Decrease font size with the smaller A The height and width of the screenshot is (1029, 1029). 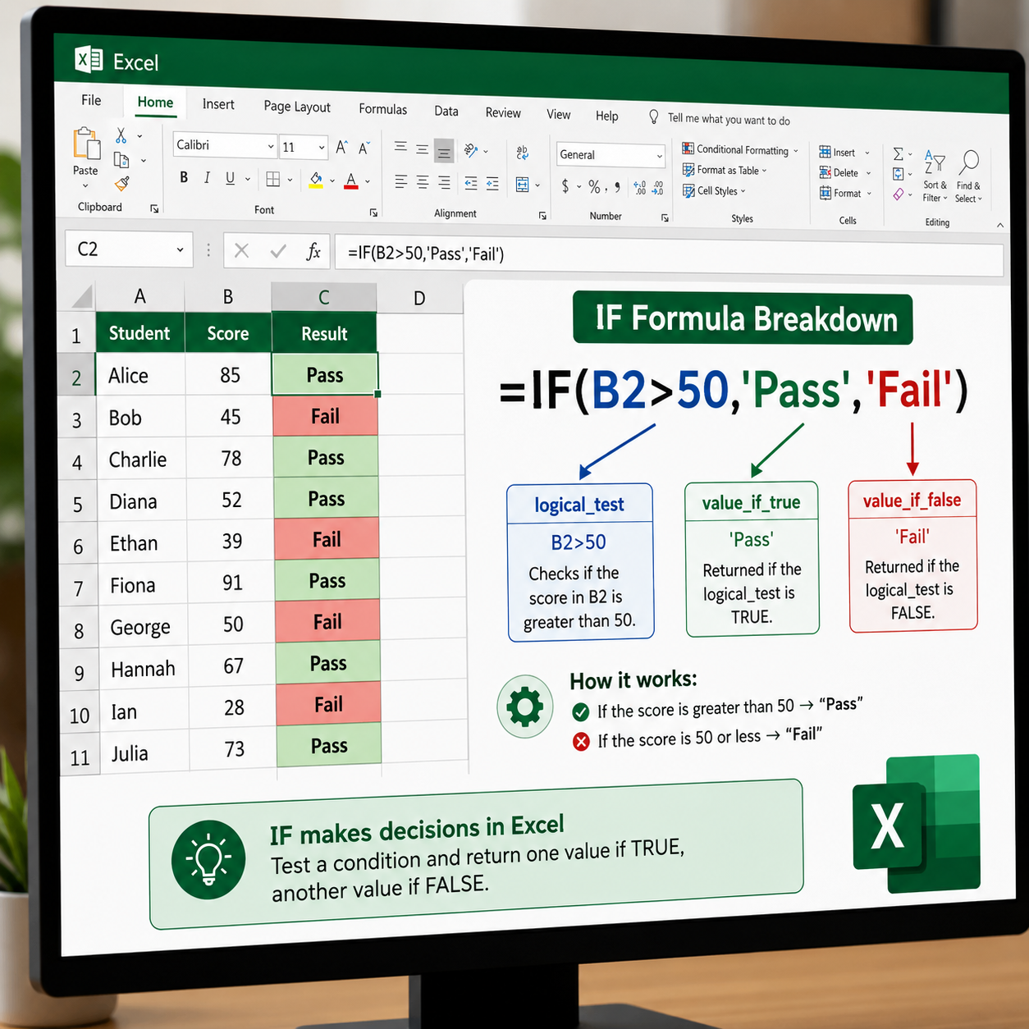pyautogui.click(x=365, y=149)
